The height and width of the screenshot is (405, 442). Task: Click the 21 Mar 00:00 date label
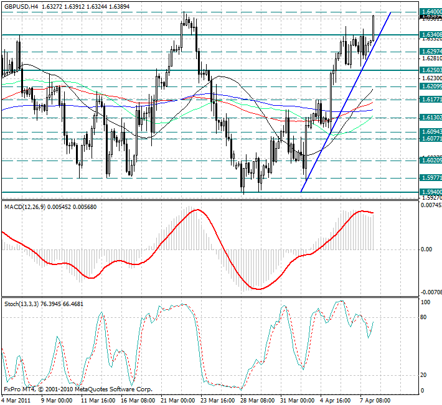177,401
